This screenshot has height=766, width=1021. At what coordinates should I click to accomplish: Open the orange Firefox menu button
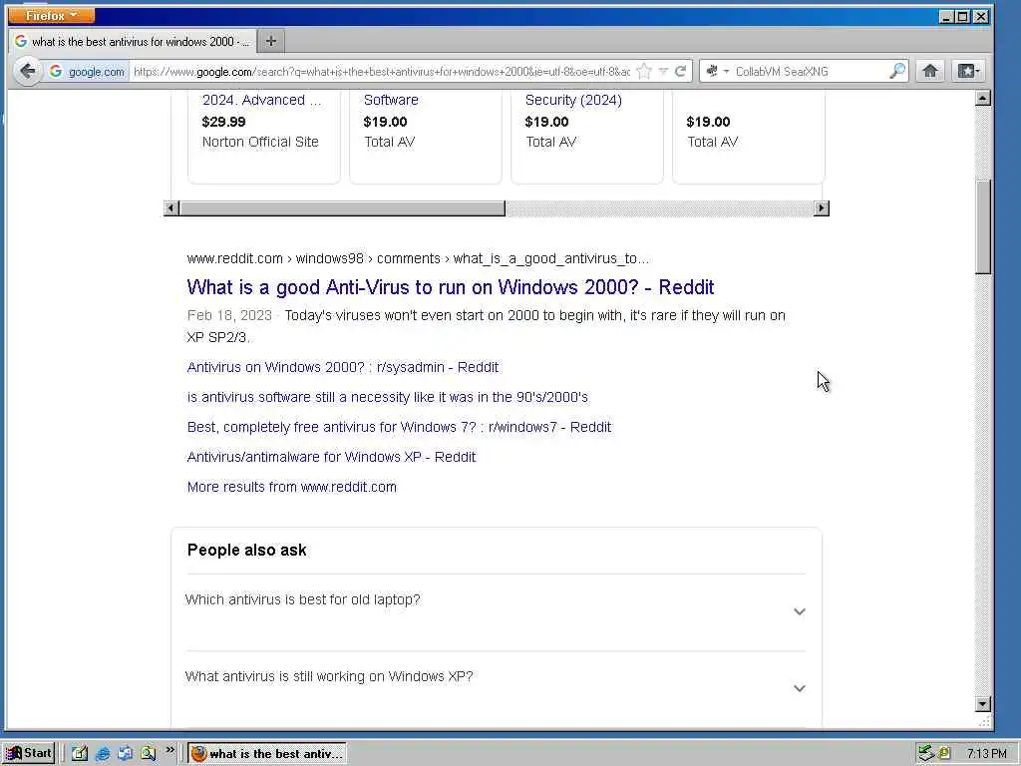pyautogui.click(x=52, y=15)
